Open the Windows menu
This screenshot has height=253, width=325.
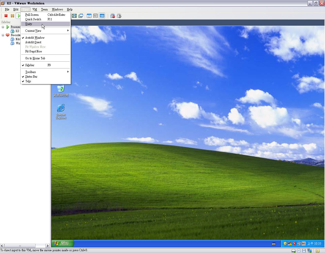(x=57, y=9)
